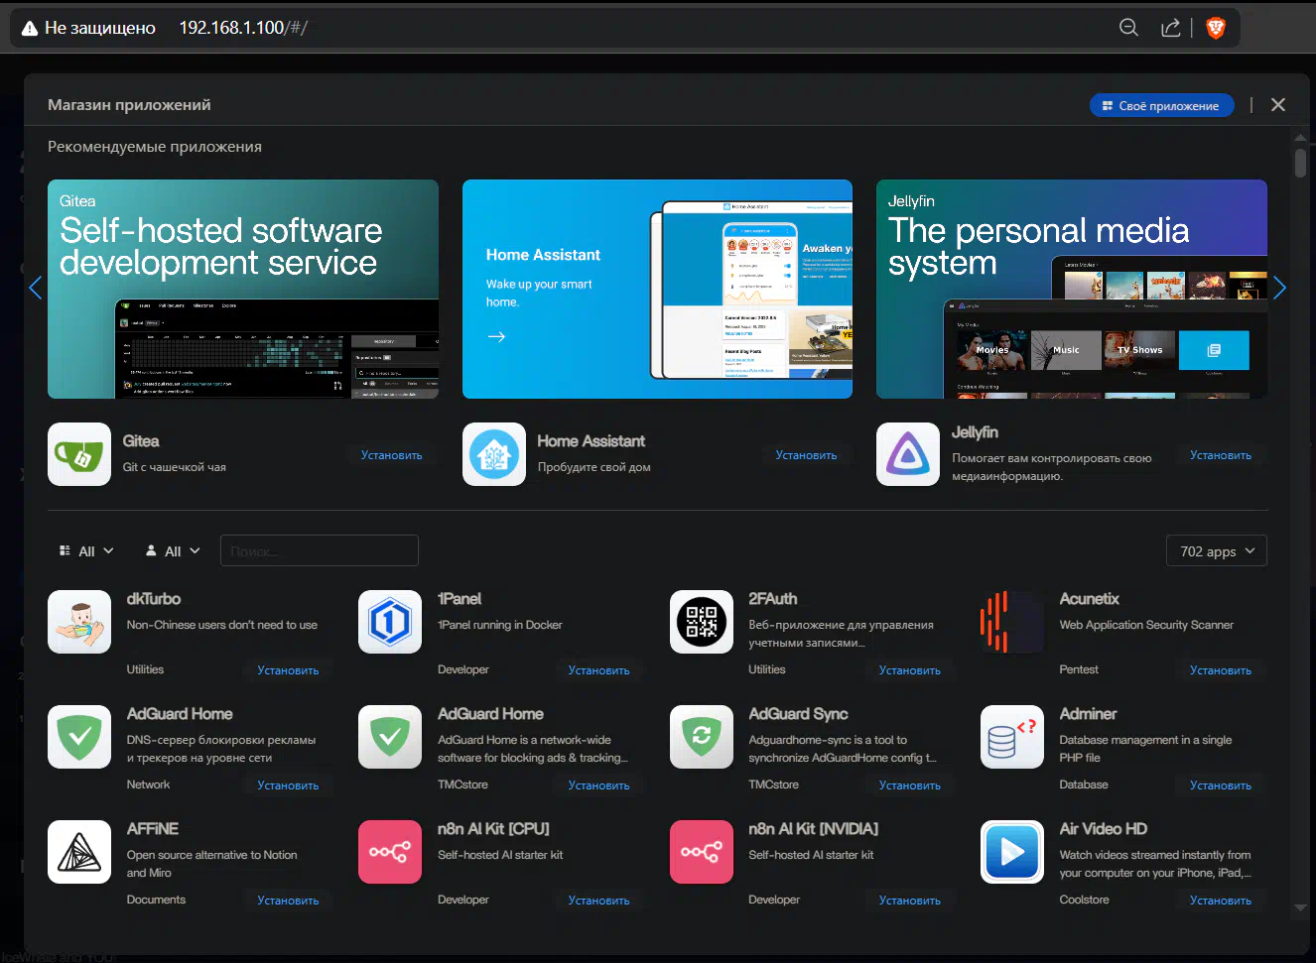Install AdGuard Home TMCstore version
Viewport: 1316px width, 963px height.
pos(598,785)
